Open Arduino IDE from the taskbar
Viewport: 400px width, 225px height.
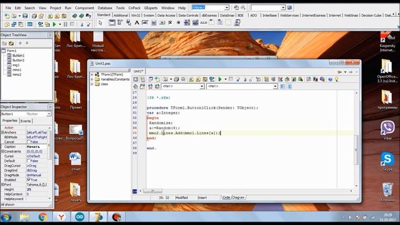click(80, 217)
